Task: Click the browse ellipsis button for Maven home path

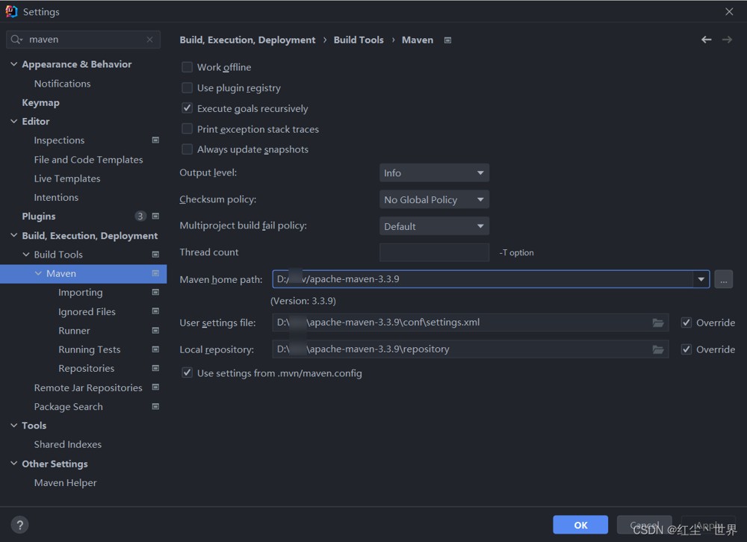Action: point(723,279)
